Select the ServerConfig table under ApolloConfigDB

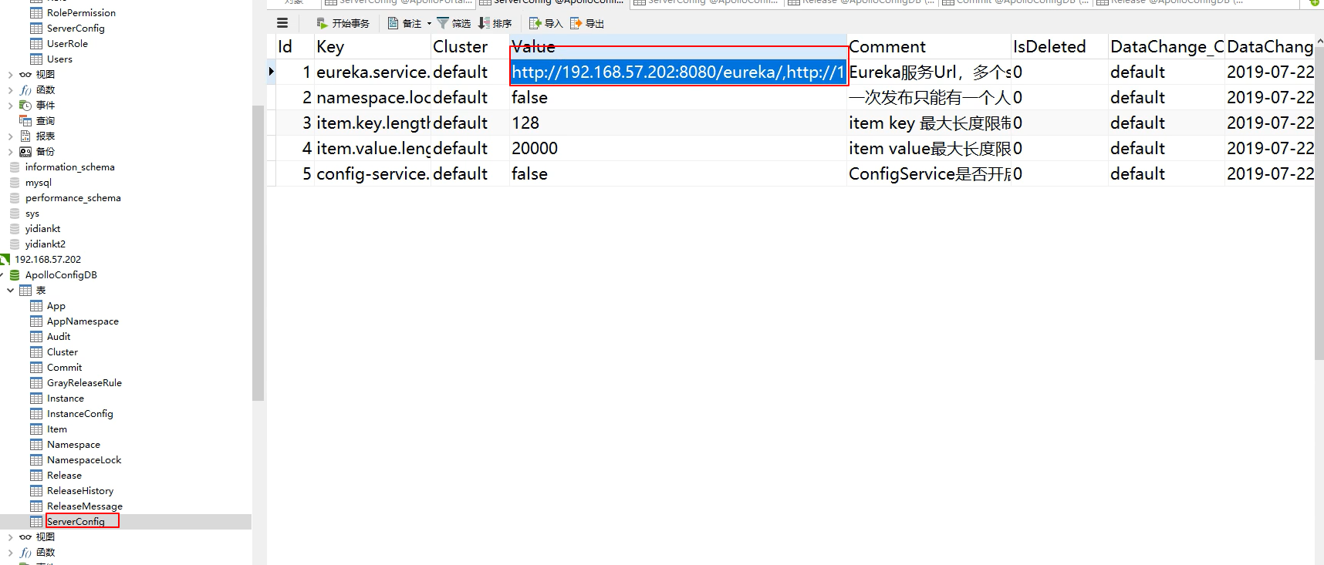coord(76,521)
